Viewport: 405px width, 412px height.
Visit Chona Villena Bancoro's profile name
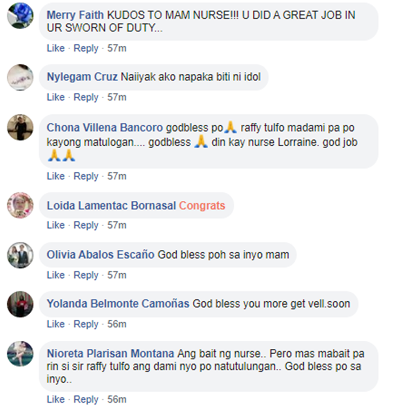pyautogui.click(x=105, y=127)
